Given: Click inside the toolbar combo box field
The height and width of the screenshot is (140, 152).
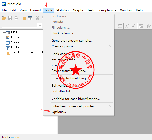Looking at the screenshot, I should [20, 25].
